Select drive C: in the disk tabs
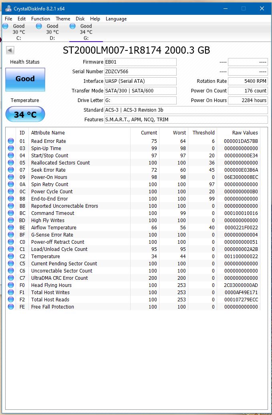 coord(18,32)
